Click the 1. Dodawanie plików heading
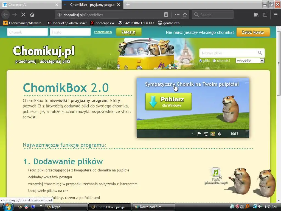 [63, 161]
